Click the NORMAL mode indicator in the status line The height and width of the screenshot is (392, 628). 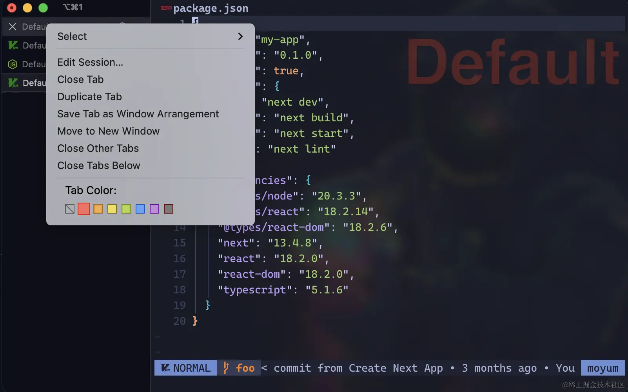coord(186,368)
